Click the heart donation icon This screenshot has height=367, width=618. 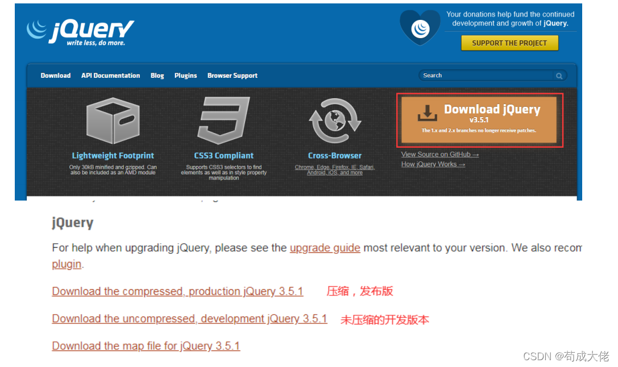420,28
